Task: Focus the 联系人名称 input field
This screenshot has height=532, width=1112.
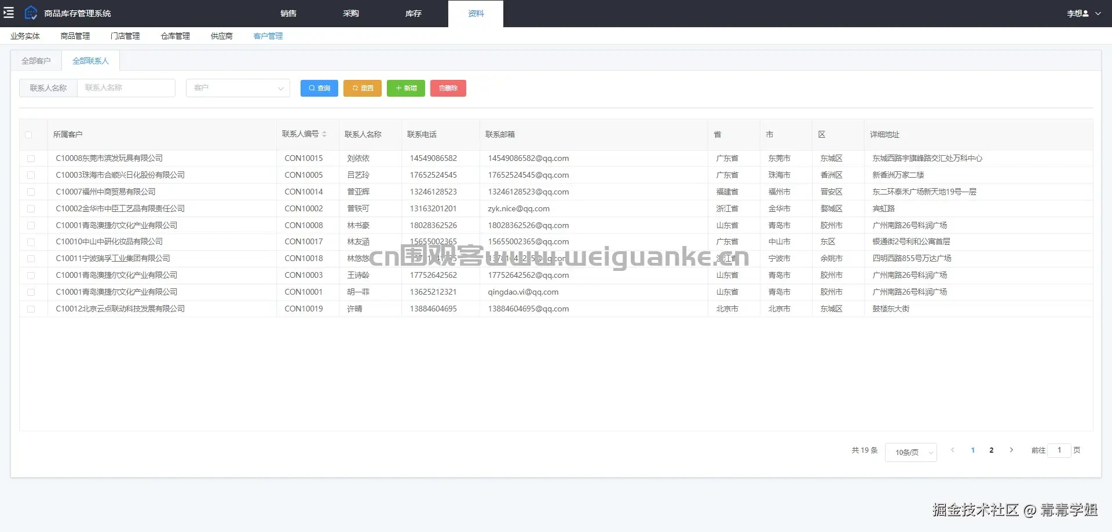Action: [x=126, y=88]
